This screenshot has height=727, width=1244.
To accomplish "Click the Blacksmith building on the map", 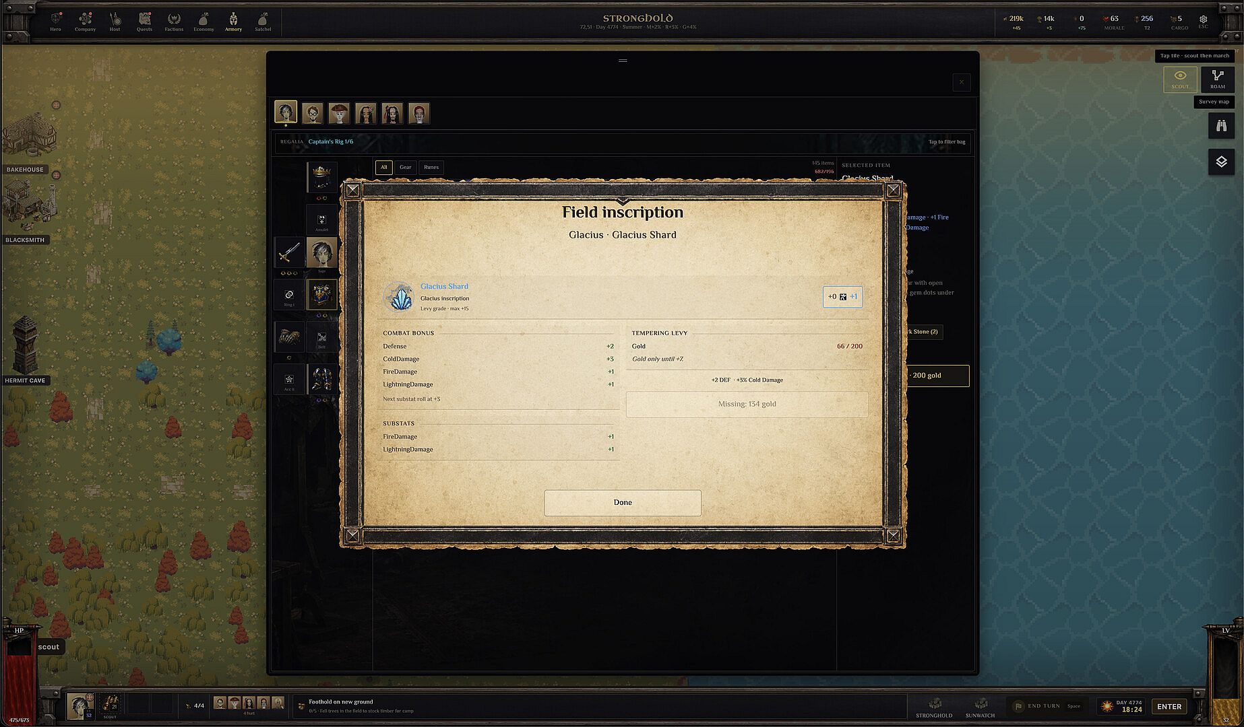I will pyautogui.click(x=28, y=205).
